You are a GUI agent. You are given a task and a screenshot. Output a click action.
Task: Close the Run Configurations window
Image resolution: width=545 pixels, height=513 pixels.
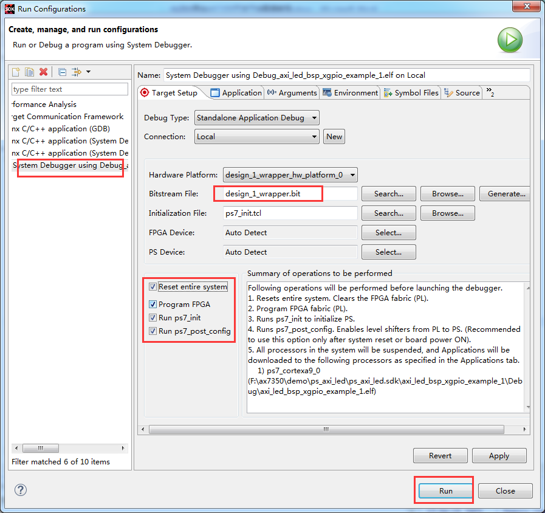(526, 6)
